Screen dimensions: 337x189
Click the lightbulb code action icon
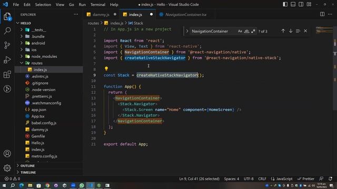(106, 69)
